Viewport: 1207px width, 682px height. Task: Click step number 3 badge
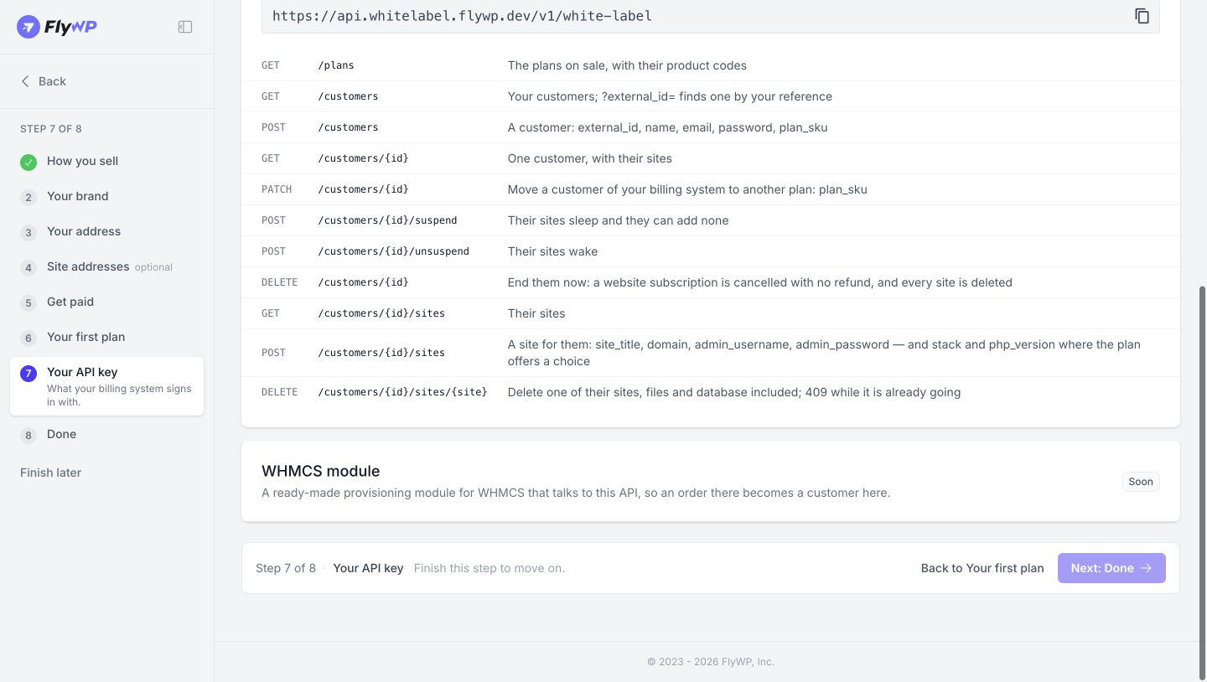pyautogui.click(x=28, y=232)
